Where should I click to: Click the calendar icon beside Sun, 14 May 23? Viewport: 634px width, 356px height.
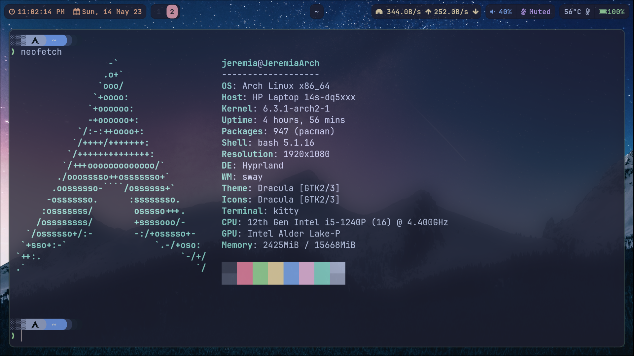point(77,12)
